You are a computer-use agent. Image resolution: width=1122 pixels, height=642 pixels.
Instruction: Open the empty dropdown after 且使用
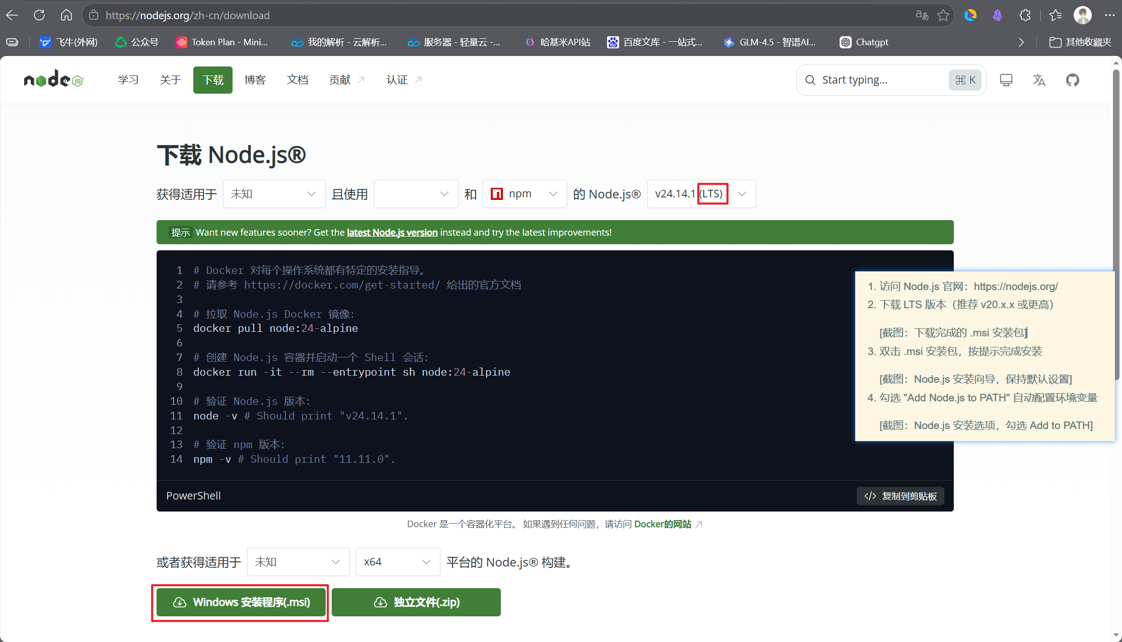[416, 194]
